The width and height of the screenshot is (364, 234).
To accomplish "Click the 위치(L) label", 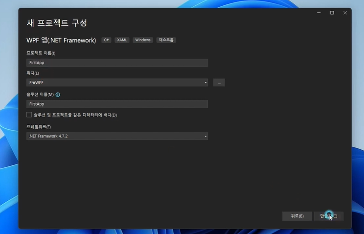I will (x=33, y=73).
